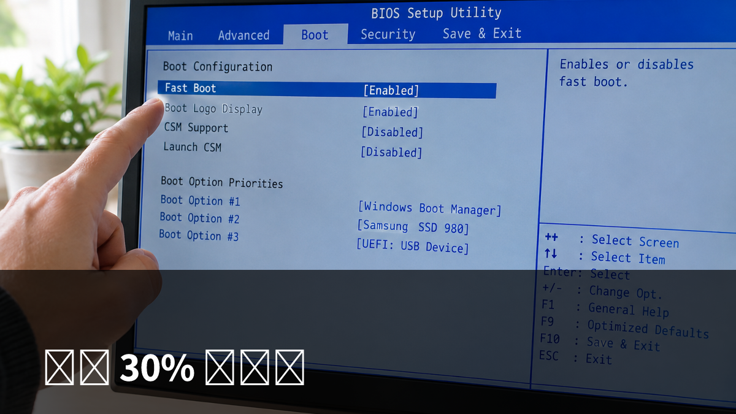Change the CSM Support [Disabled] value
Viewport: 736px width, 414px height.
(392, 132)
